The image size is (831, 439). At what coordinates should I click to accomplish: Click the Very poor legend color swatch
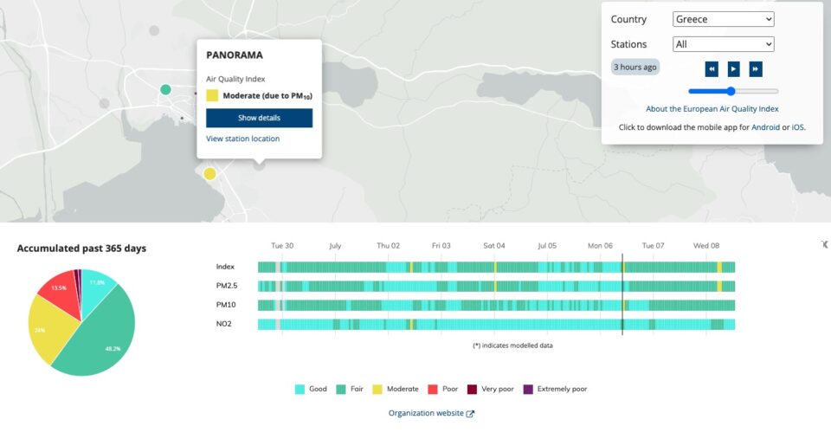pos(472,389)
